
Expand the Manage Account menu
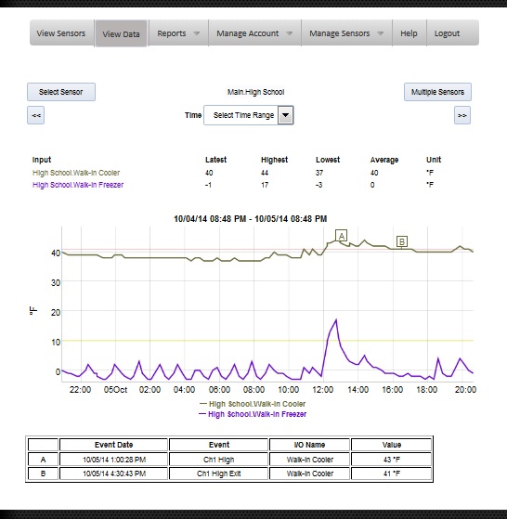point(254,33)
